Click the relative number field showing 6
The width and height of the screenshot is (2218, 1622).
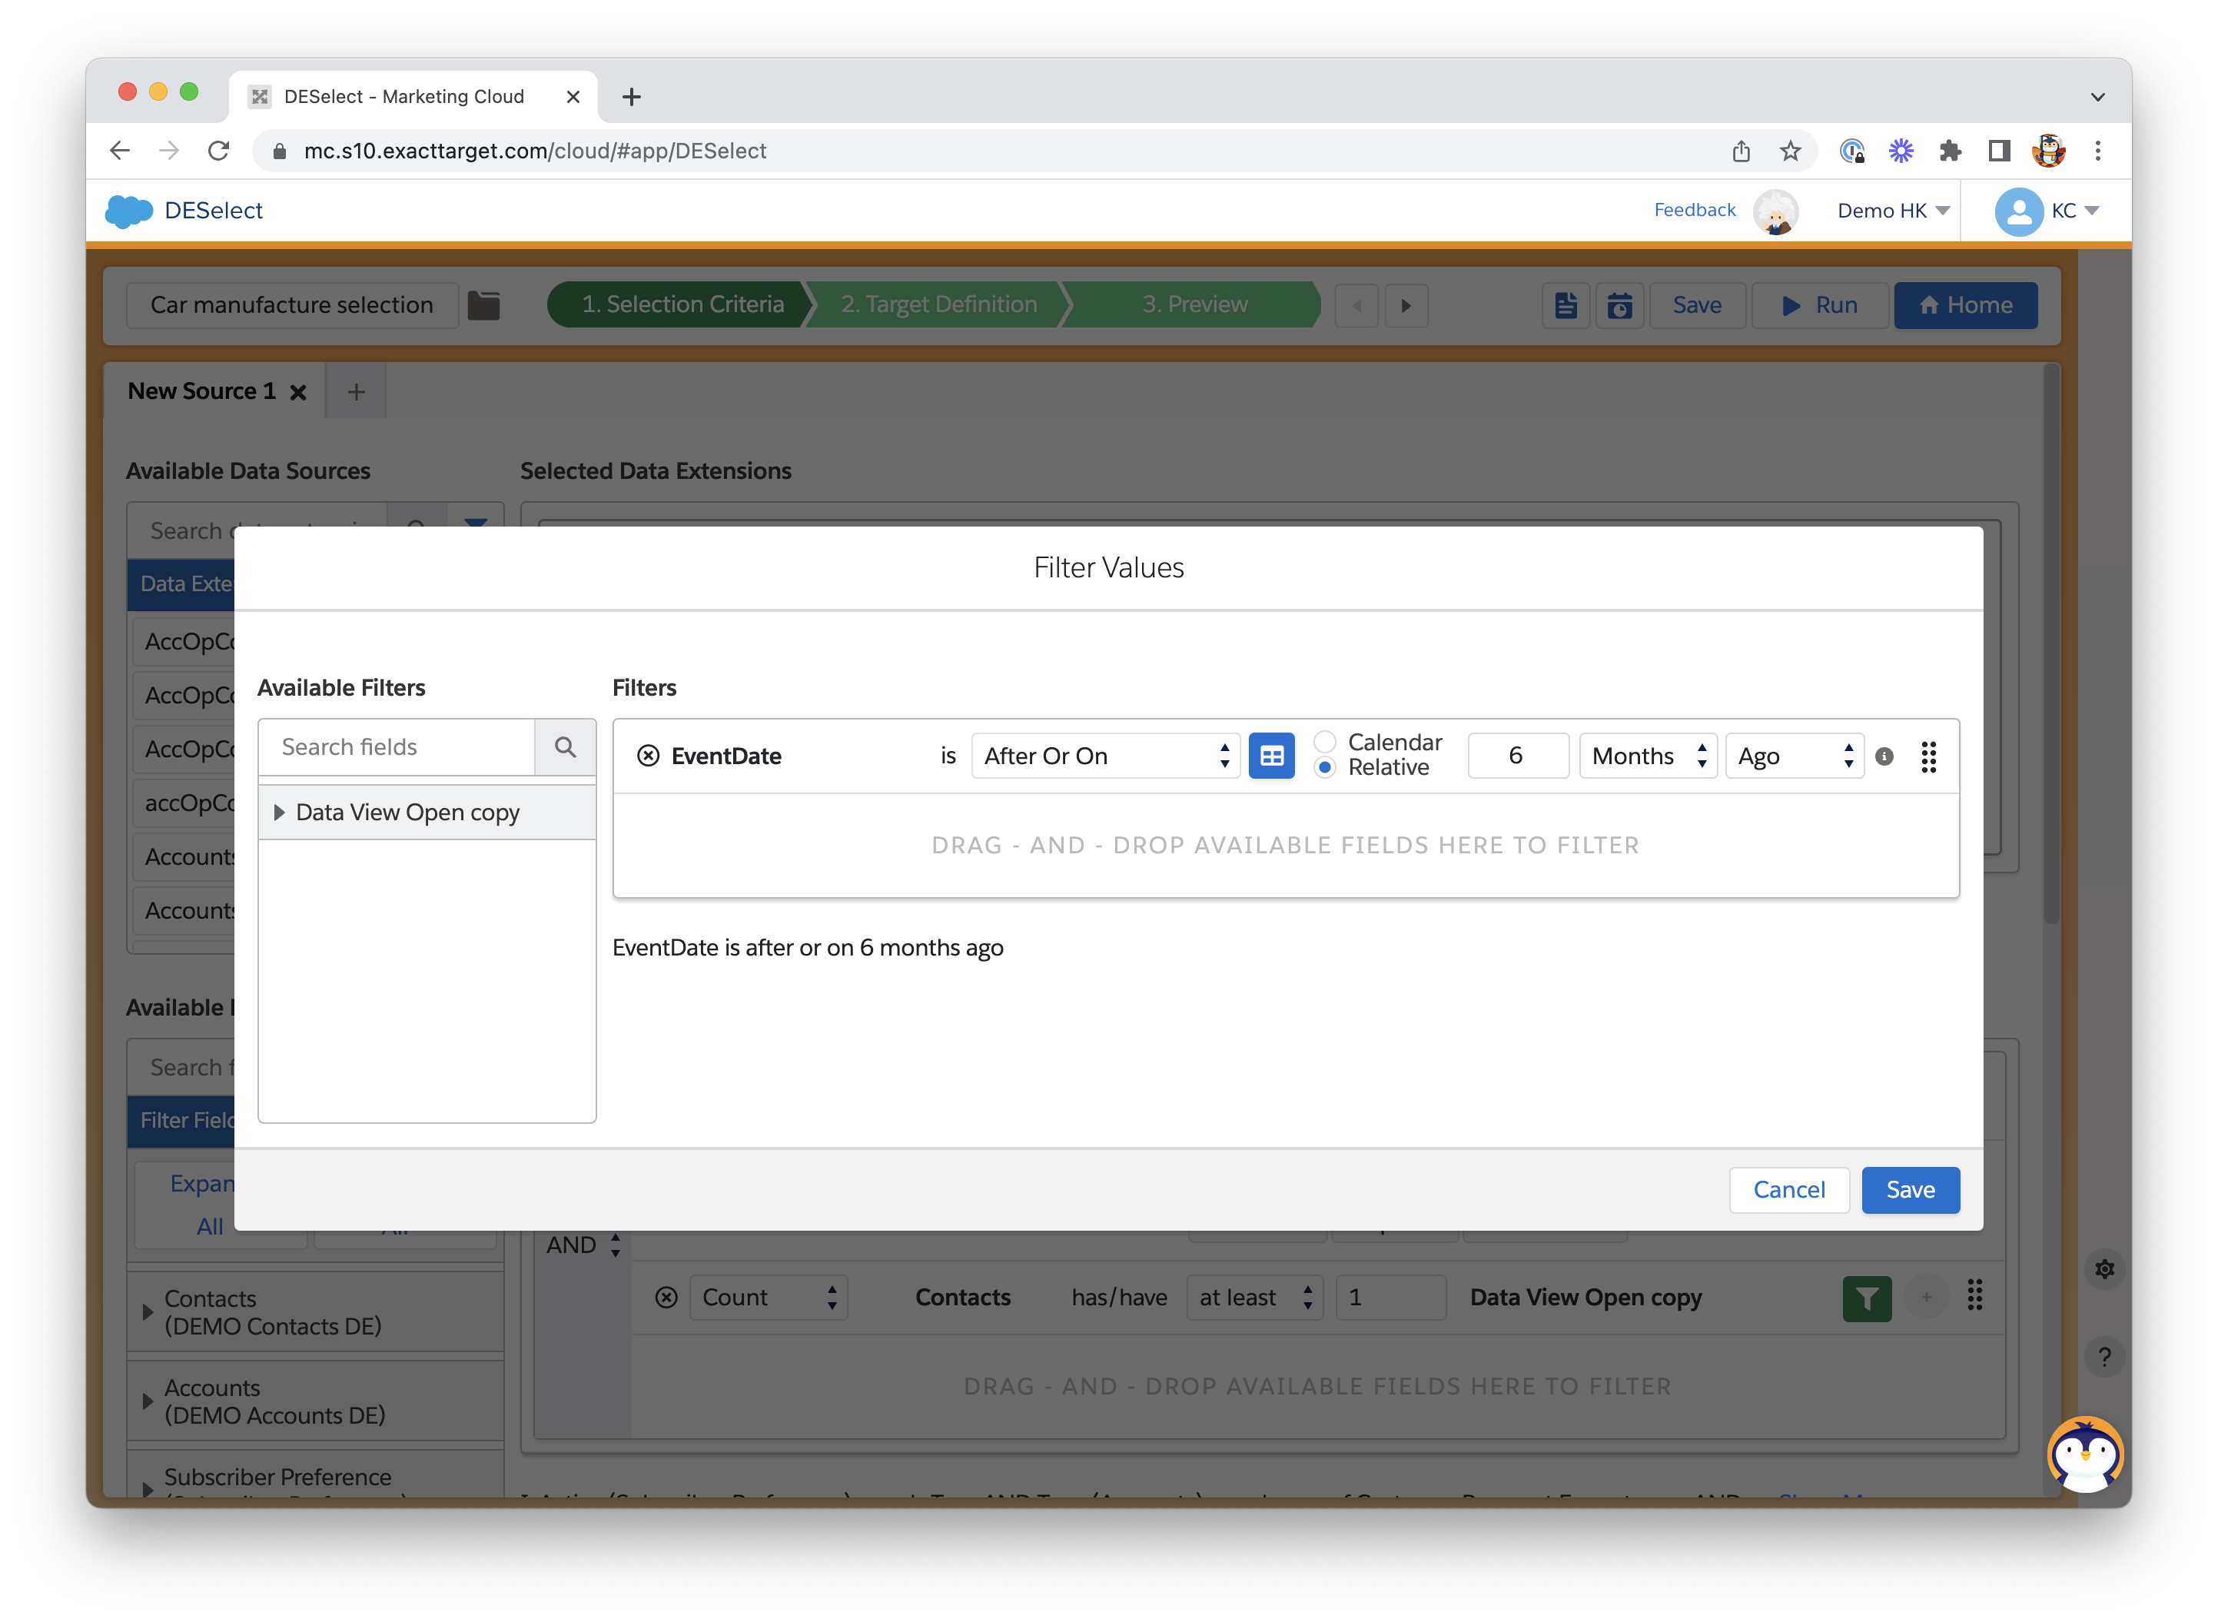pos(1517,756)
